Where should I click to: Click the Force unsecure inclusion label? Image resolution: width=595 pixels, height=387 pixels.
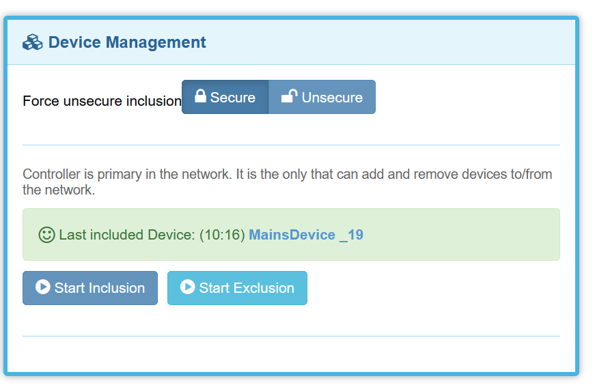[x=102, y=101]
